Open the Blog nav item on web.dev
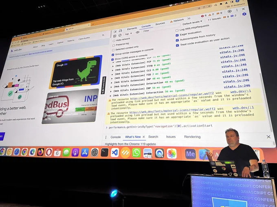 tap(43, 45)
